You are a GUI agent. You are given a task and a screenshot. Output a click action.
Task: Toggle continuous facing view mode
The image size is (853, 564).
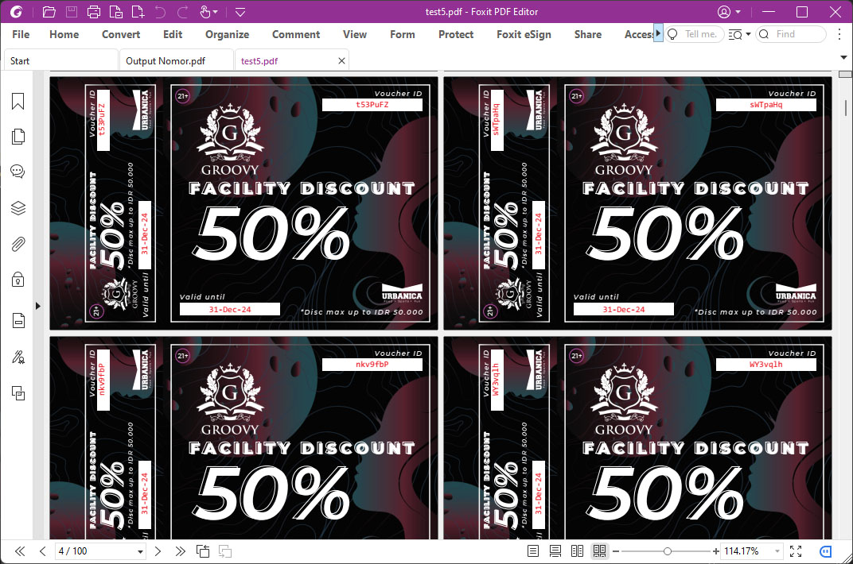coord(600,551)
